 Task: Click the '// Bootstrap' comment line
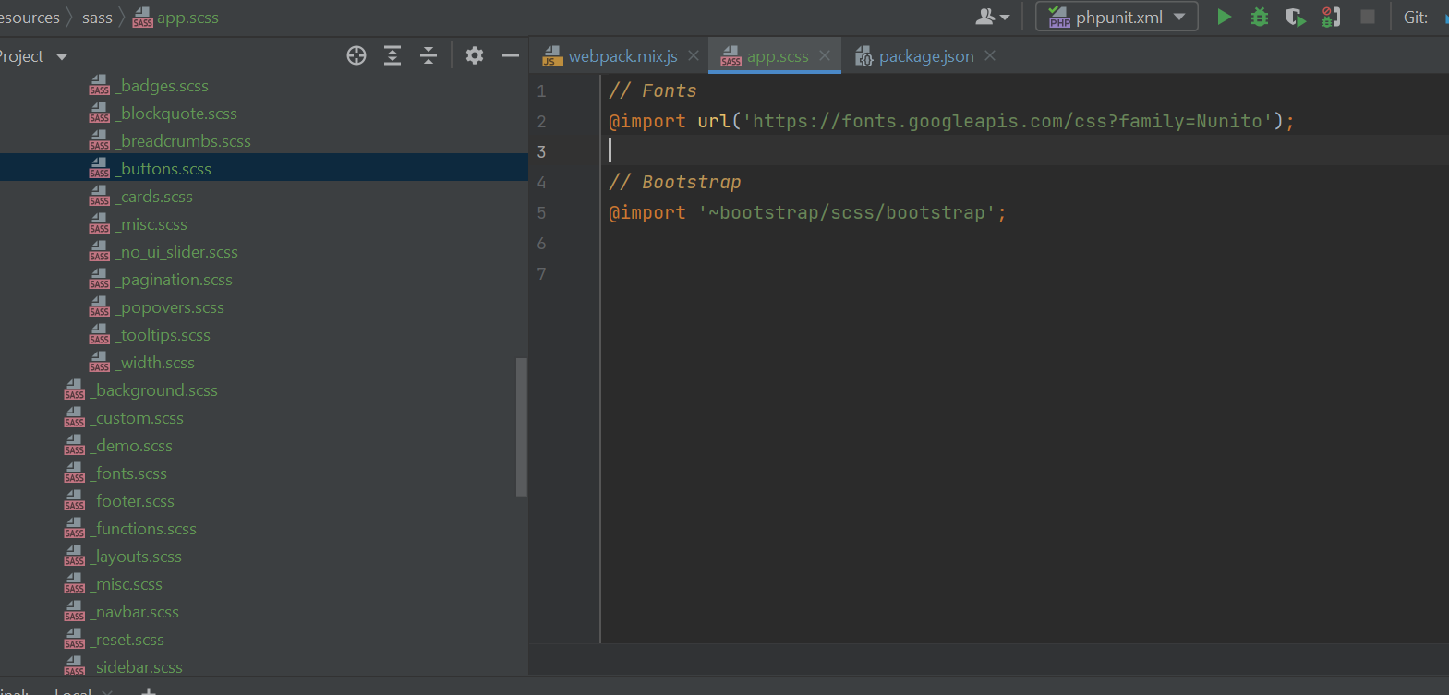pyautogui.click(x=674, y=183)
